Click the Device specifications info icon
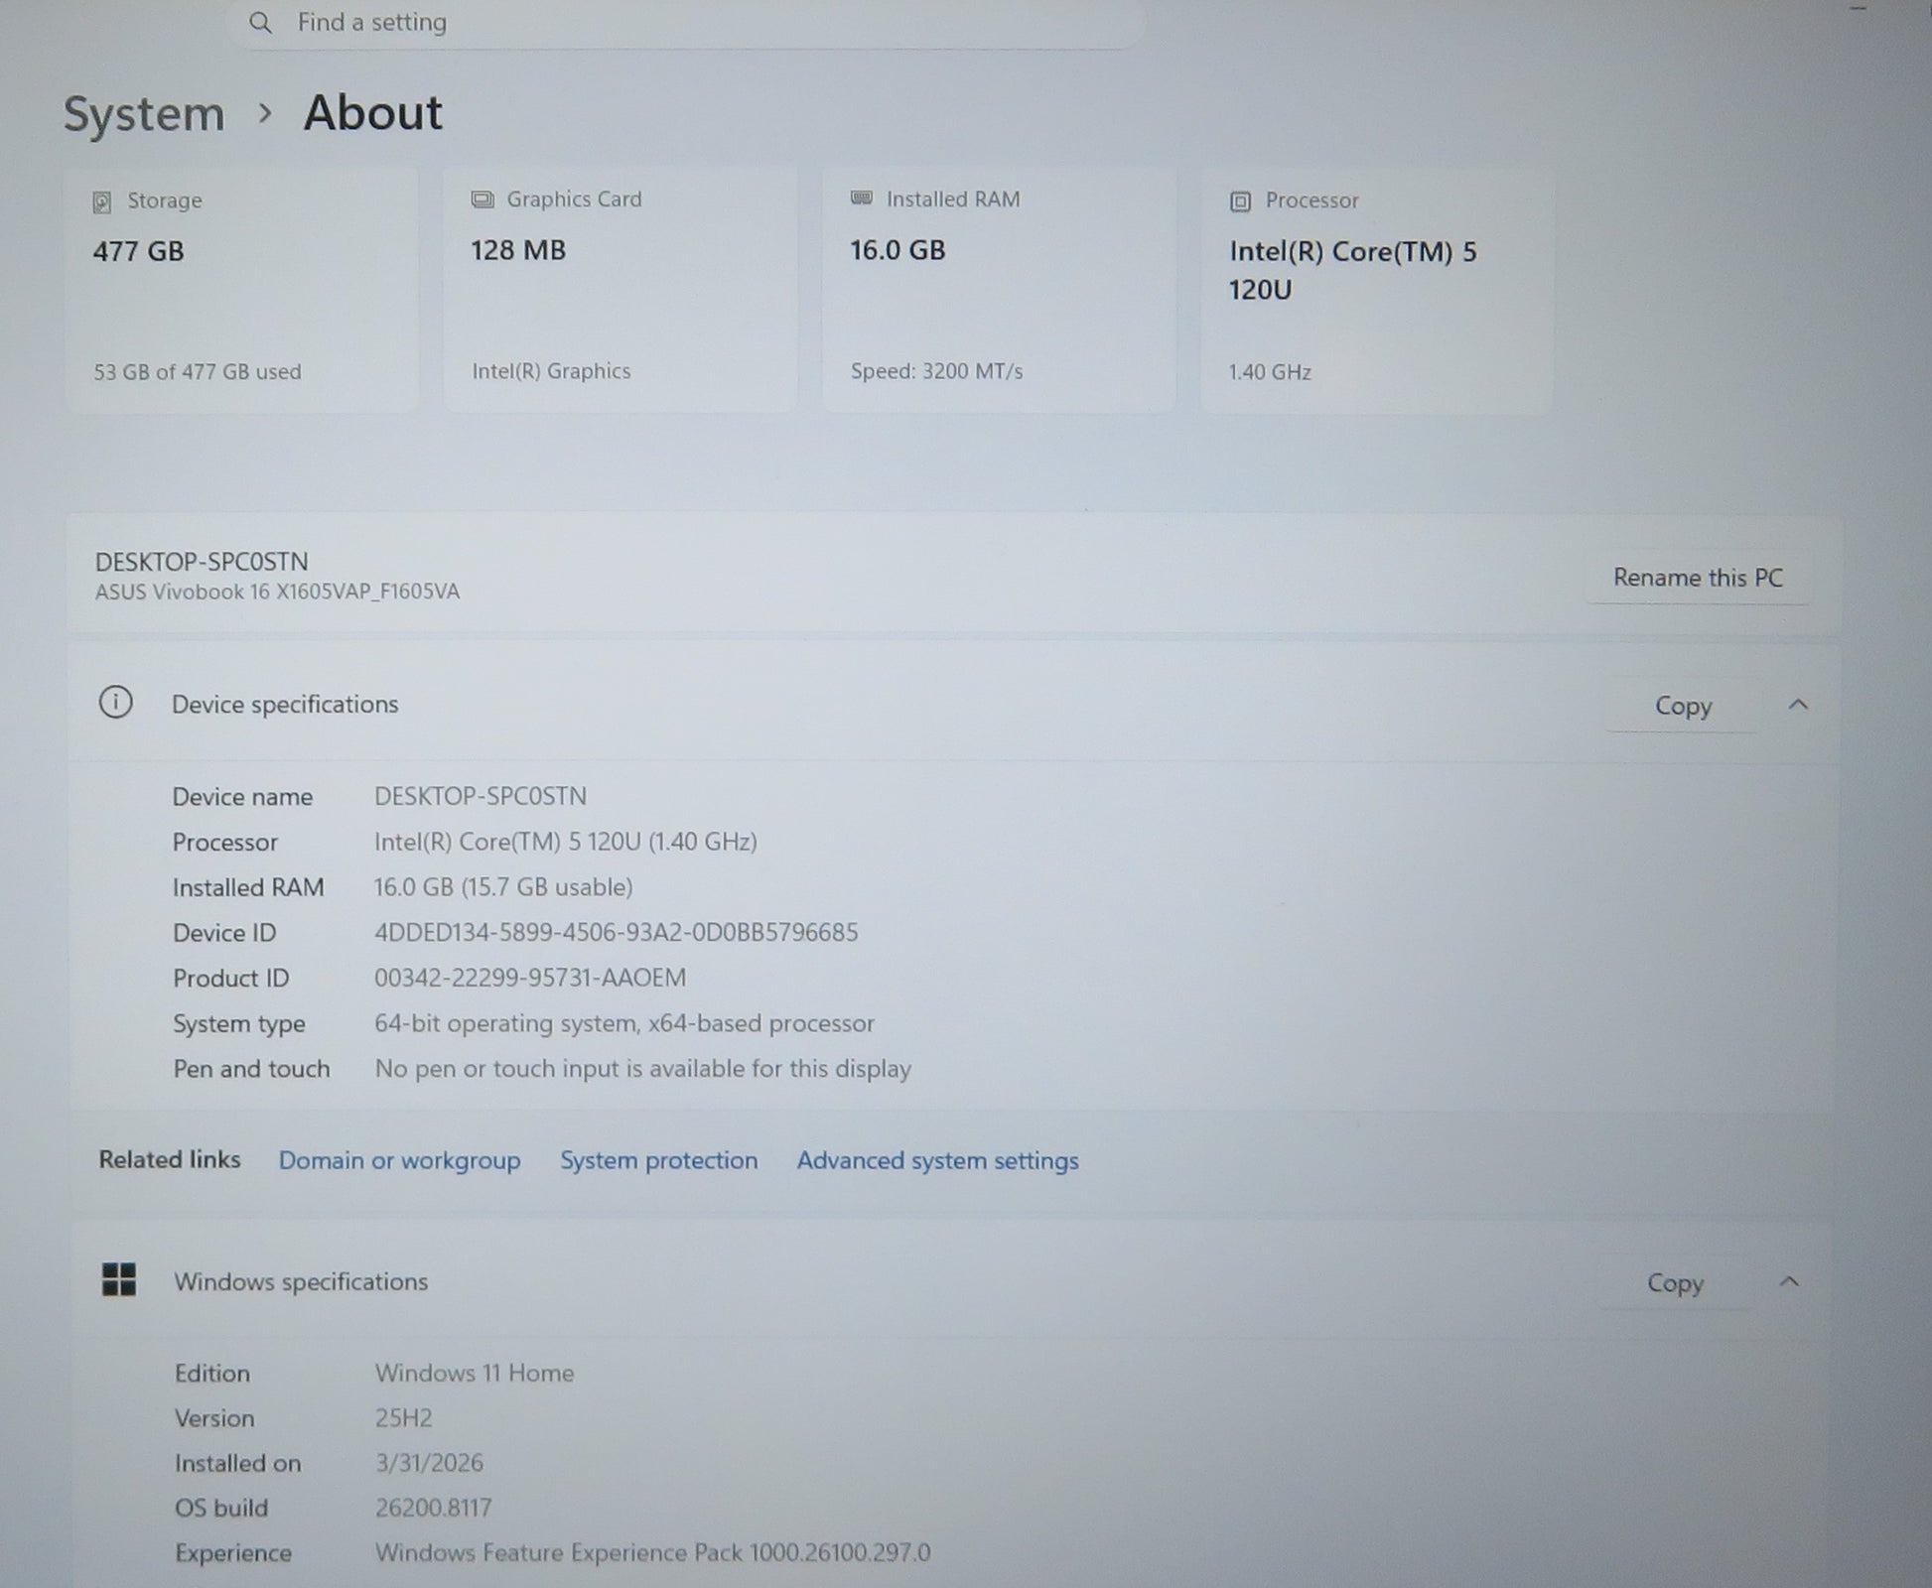This screenshot has width=1932, height=1588. pos(116,703)
